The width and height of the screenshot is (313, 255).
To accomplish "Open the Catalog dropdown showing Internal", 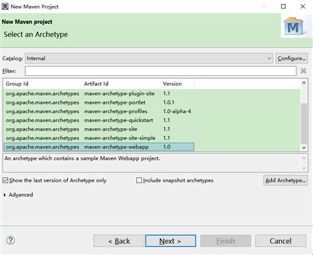I will (149, 58).
